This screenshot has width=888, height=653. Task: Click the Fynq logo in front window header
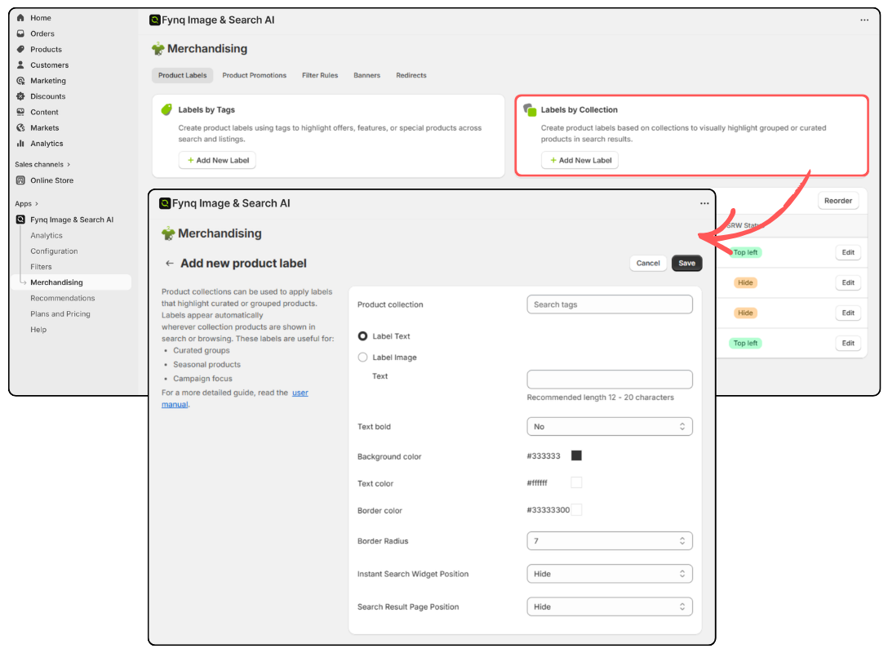pos(165,203)
